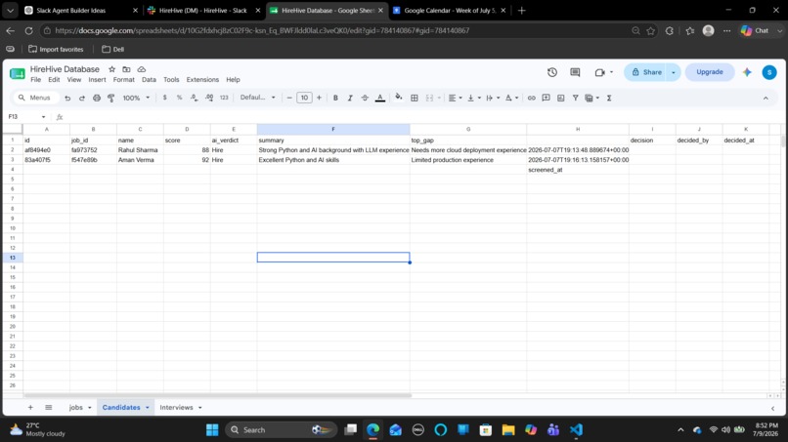Screen dimensions: 788x442
Task: Open the Insert menu
Action: (97, 80)
